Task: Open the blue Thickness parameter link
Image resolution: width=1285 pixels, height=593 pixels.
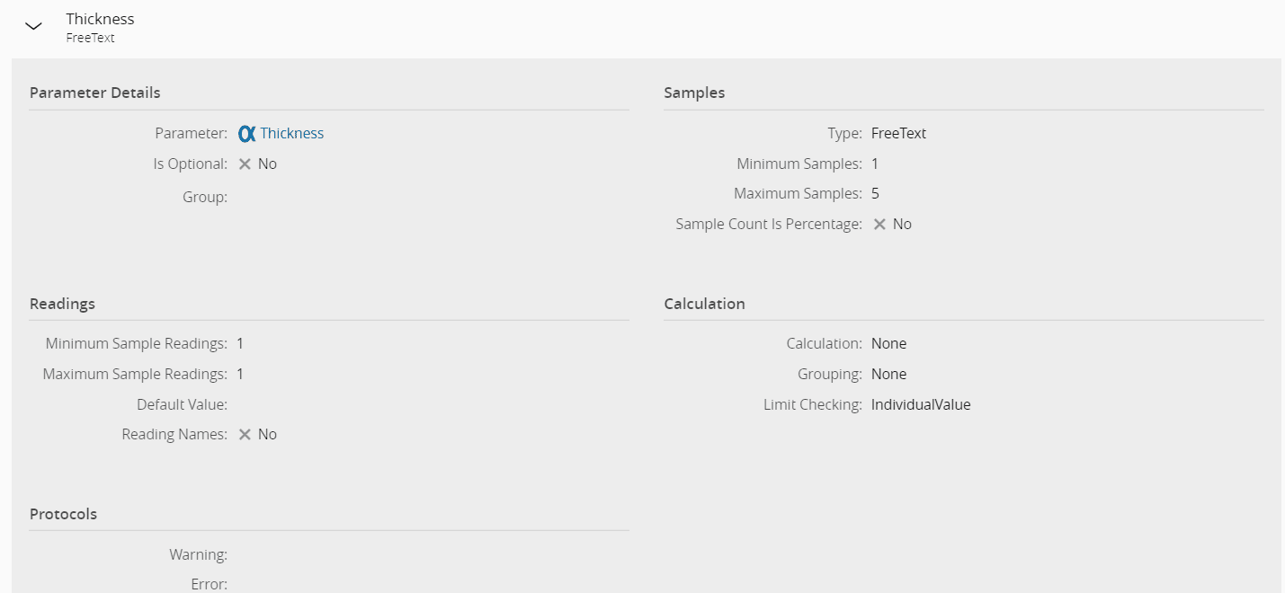Action: click(292, 134)
